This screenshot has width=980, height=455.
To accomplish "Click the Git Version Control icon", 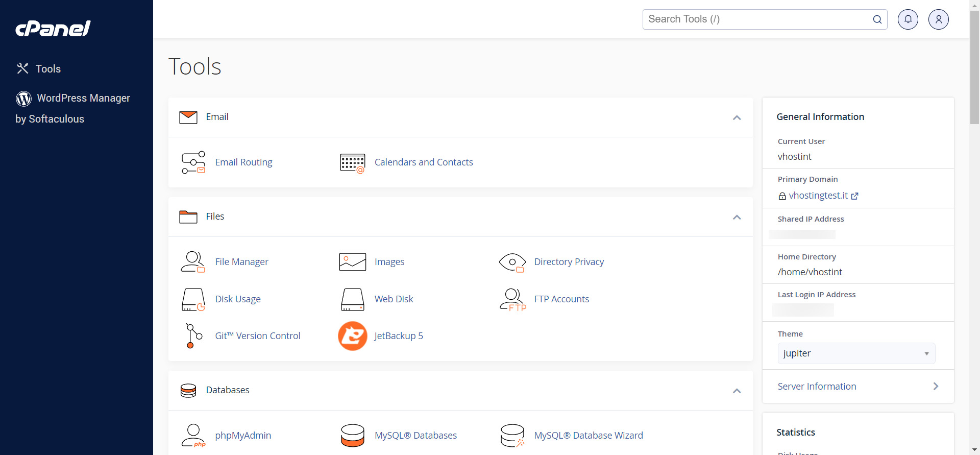I will (x=193, y=336).
